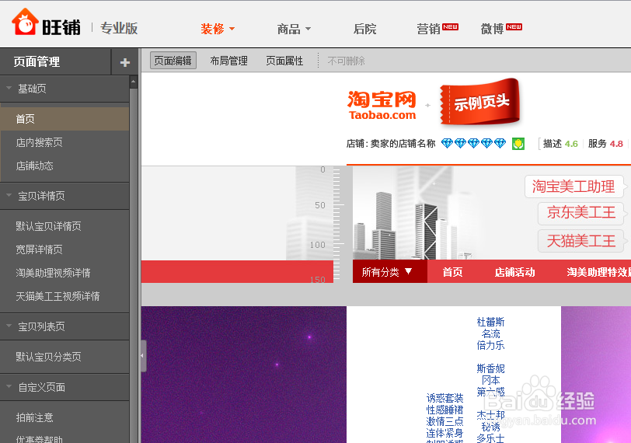The height and width of the screenshot is (443, 631).
Task: Click the 专业版 label
Action: coord(119,28)
